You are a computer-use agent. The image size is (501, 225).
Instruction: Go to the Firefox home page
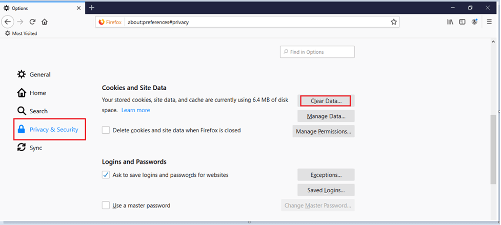45,22
